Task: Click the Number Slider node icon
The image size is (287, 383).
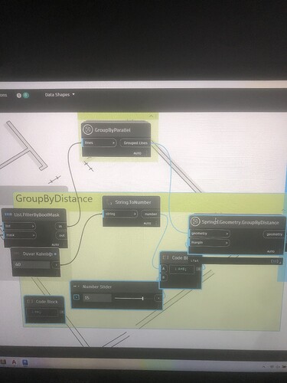Action: point(77,286)
